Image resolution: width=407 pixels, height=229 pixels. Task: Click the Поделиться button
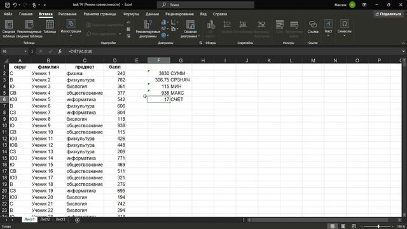(x=389, y=14)
